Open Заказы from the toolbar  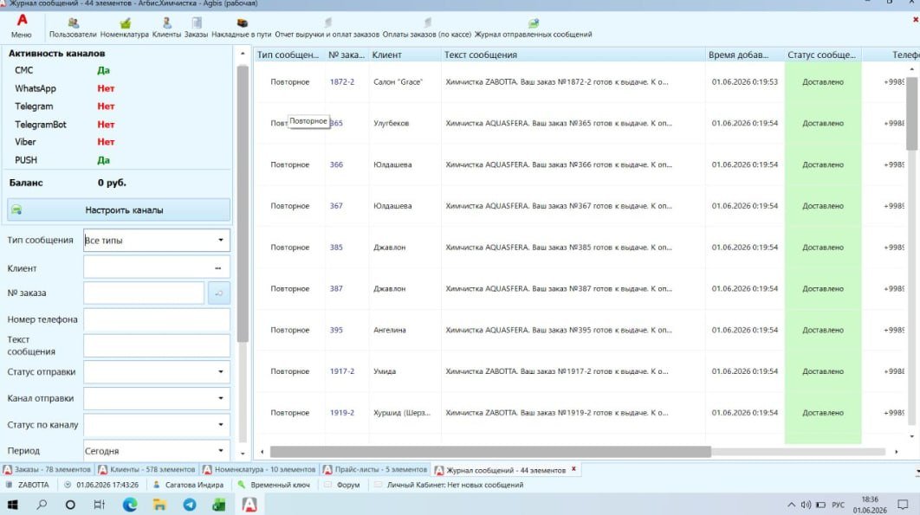pos(196,28)
